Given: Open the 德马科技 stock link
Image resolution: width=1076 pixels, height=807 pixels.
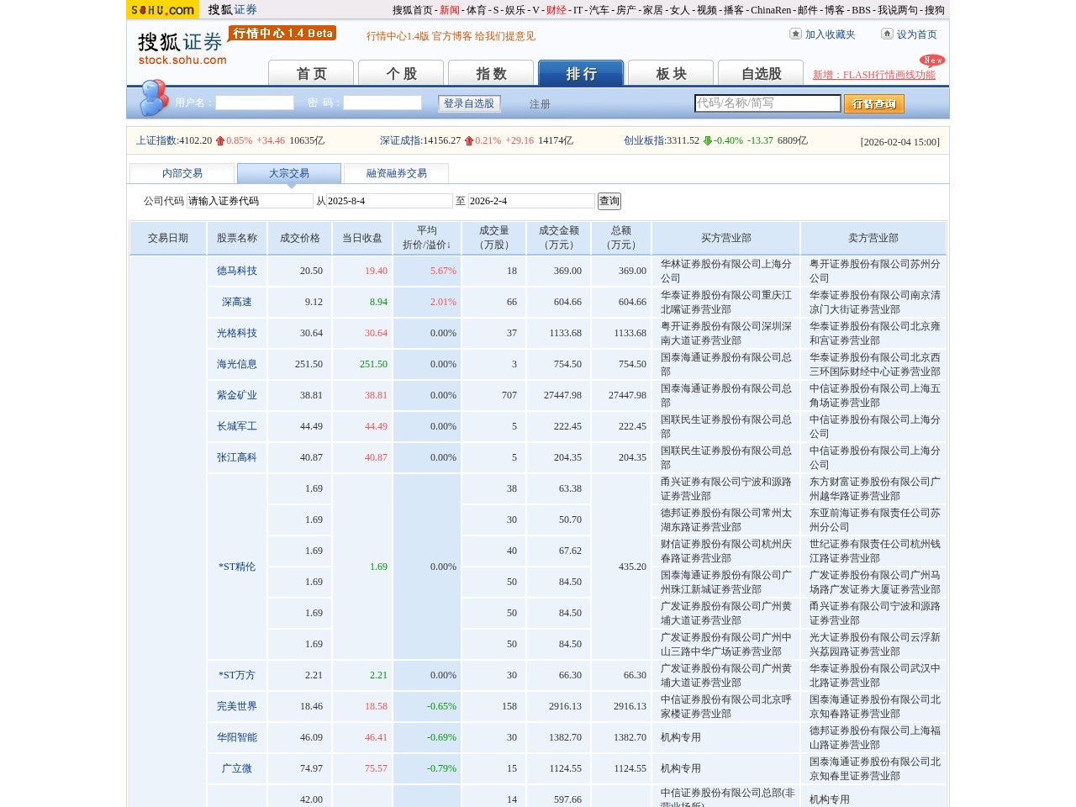Looking at the screenshot, I should tap(237, 271).
